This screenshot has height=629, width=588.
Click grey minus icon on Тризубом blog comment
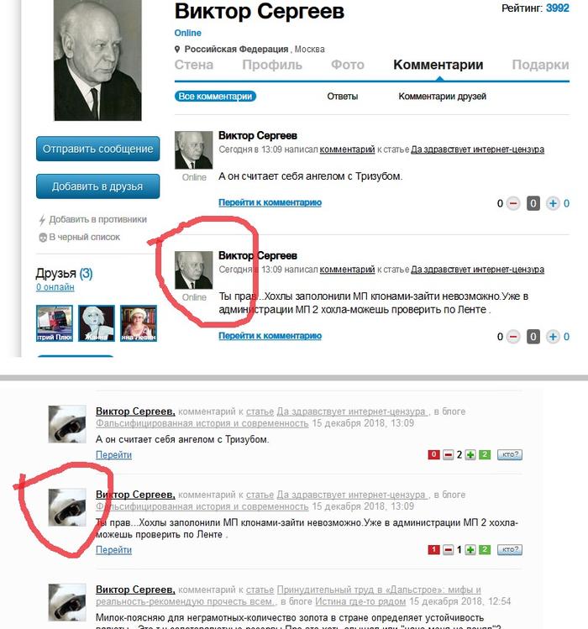[448, 455]
